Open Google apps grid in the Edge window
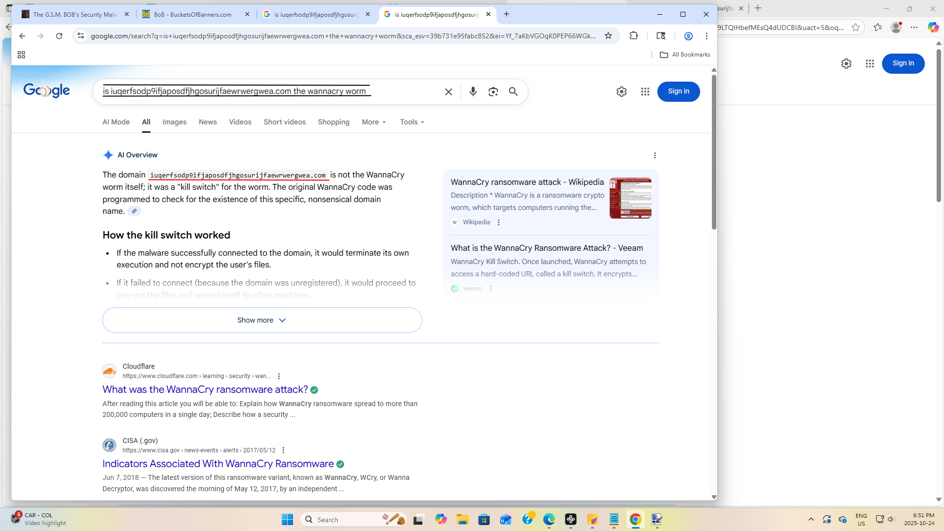 (870, 63)
